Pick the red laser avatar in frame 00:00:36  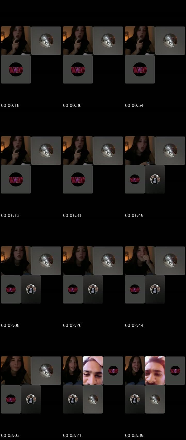(78, 69)
